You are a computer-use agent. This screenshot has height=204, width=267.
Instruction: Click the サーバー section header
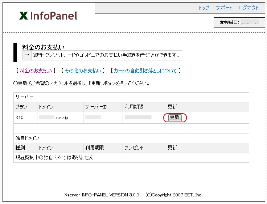click(x=24, y=97)
